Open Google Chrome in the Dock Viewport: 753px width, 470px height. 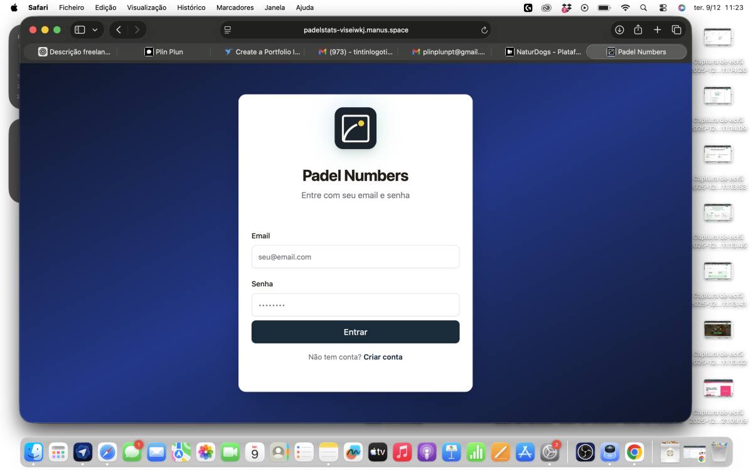[x=634, y=452]
